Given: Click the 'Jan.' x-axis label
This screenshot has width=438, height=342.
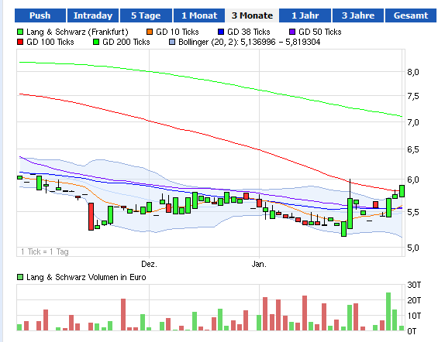Looking at the screenshot, I should point(259,264).
